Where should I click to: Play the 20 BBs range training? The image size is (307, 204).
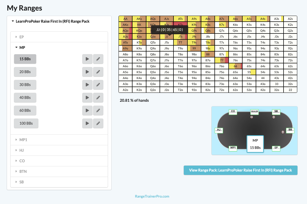(x=87, y=72)
